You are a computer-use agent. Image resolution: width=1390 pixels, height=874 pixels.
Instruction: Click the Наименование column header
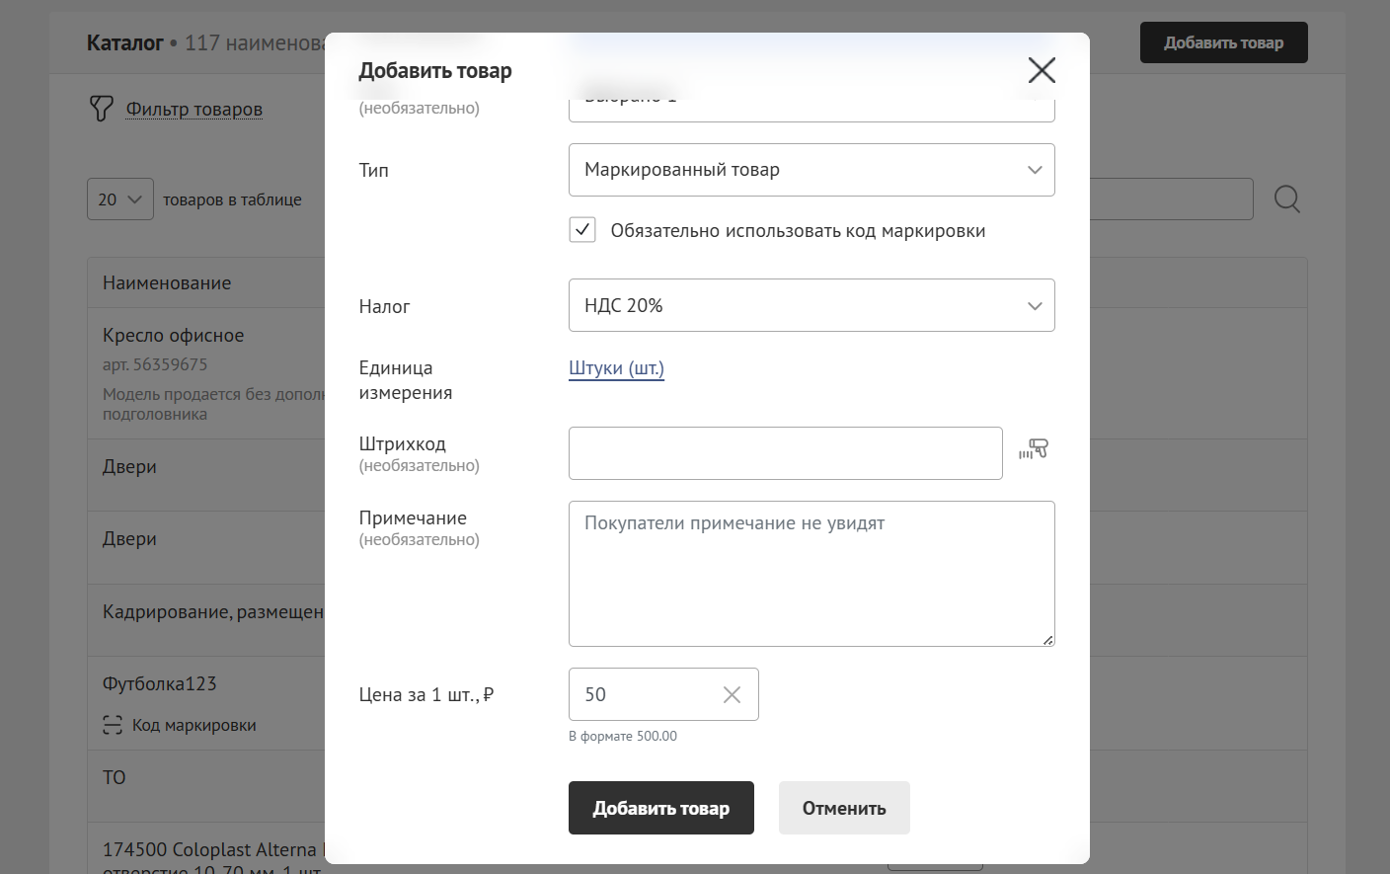coord(167,283)
